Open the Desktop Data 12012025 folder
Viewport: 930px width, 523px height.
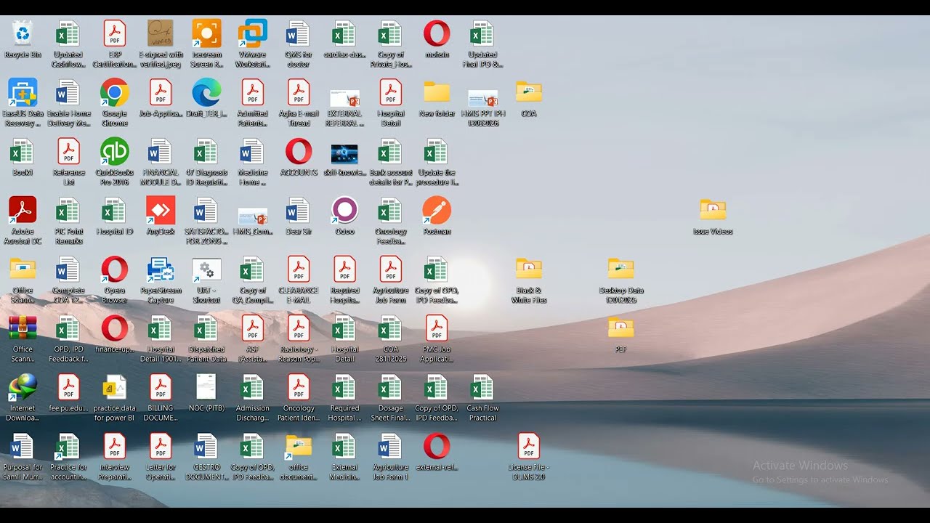point(621,269)
